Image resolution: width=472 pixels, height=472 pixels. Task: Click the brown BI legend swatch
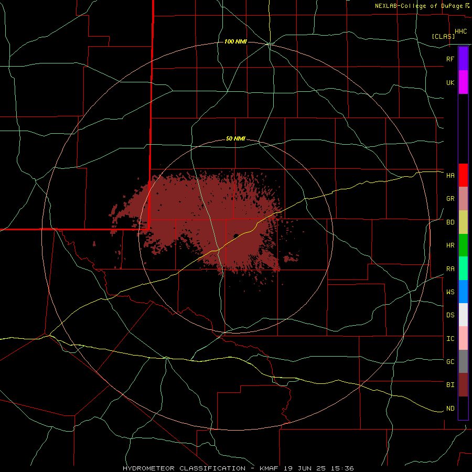pos(463,385)
